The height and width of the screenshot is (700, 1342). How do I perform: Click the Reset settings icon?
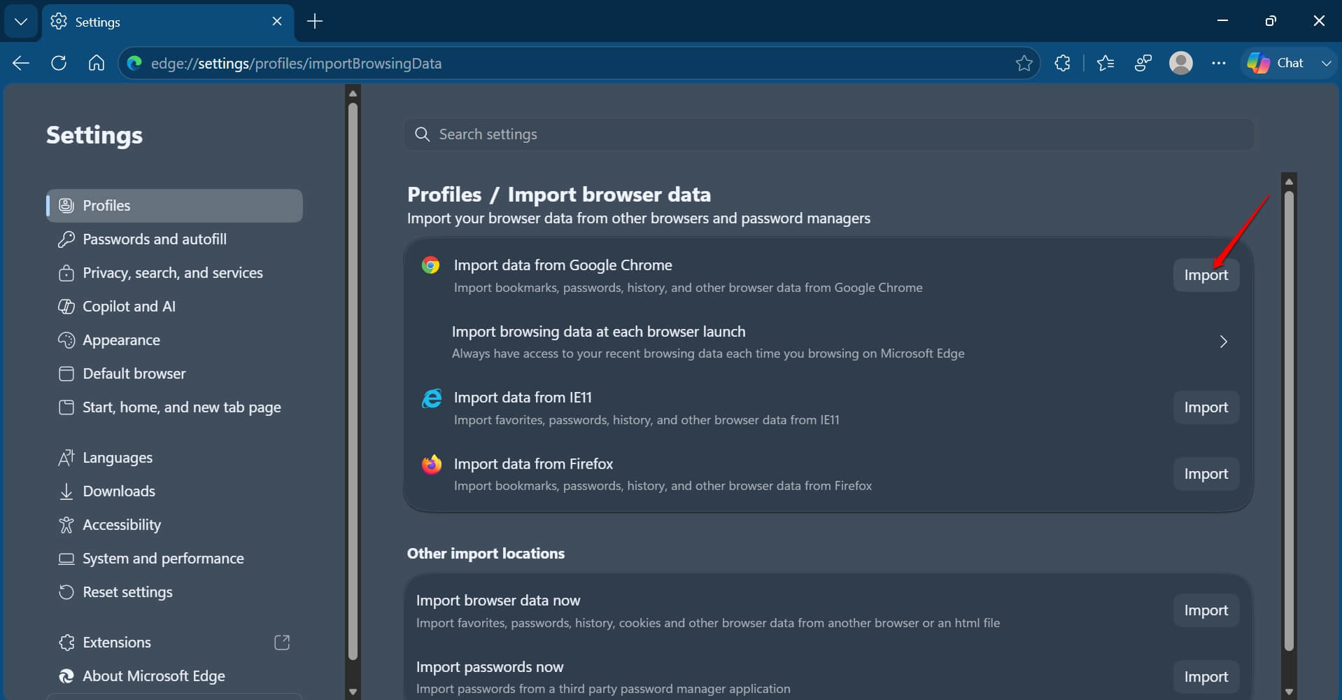(66, 592)
